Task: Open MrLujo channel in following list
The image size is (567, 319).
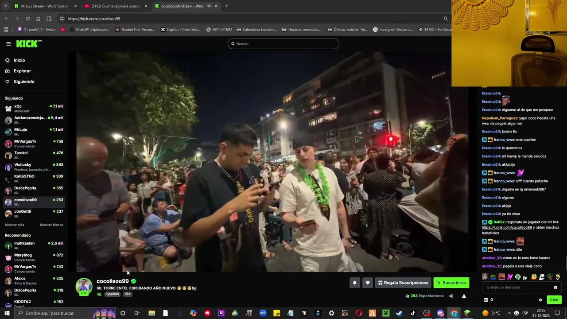Action: tap(34, 132)
